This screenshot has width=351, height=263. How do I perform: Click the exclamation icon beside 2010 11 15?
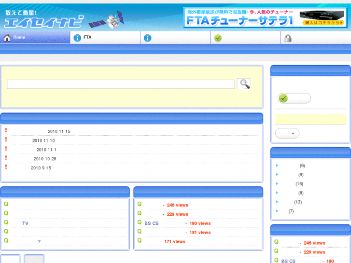tap(6, 130)
